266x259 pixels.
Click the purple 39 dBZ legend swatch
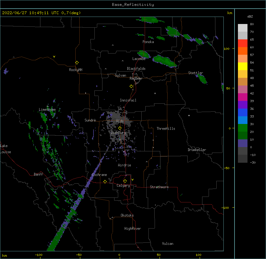point(243,105)
